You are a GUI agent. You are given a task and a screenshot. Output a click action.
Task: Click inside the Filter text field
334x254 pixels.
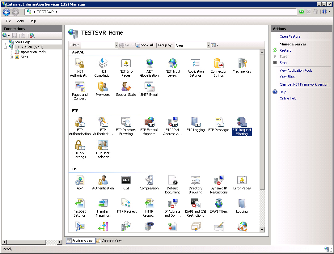pos(98,45)
